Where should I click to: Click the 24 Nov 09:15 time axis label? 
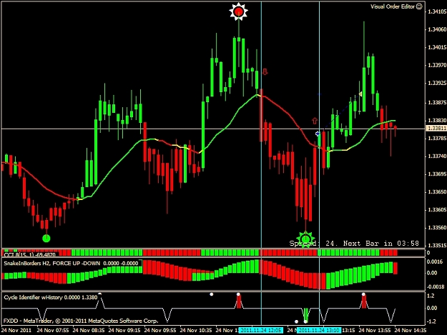124,331
